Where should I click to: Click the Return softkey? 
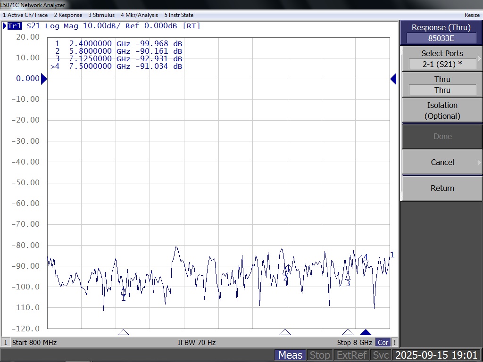(x=442, y=188)
